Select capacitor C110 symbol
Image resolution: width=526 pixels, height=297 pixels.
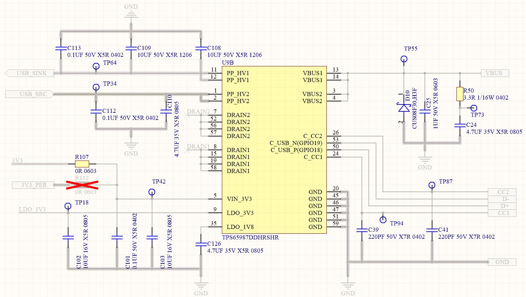(x=166, y=111)
